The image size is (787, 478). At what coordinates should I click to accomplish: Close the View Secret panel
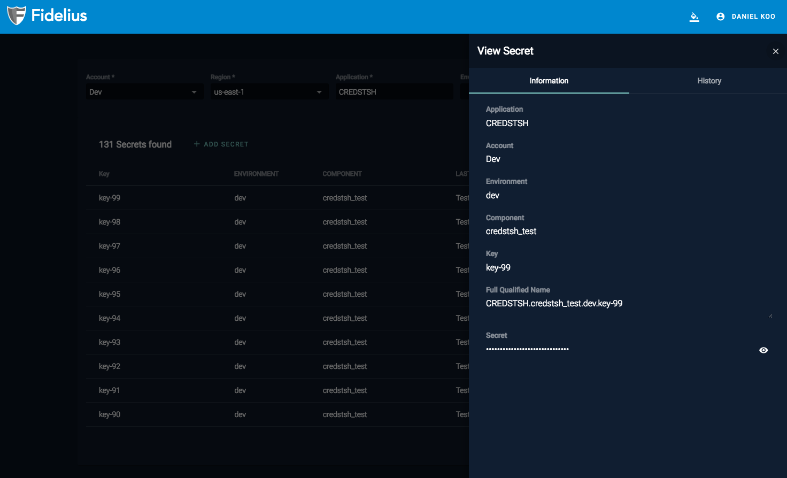pos(775,51)
